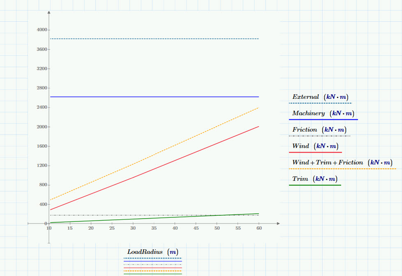Select the Machinery (kN·m) legend label
Image resolution: width=402 pixels, height=276 pixels.
pos(323,113)
